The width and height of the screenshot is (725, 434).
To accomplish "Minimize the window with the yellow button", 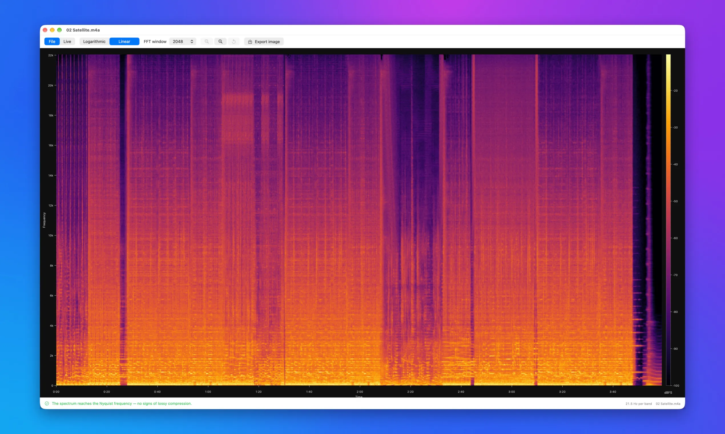I will (x=52, y=30).
